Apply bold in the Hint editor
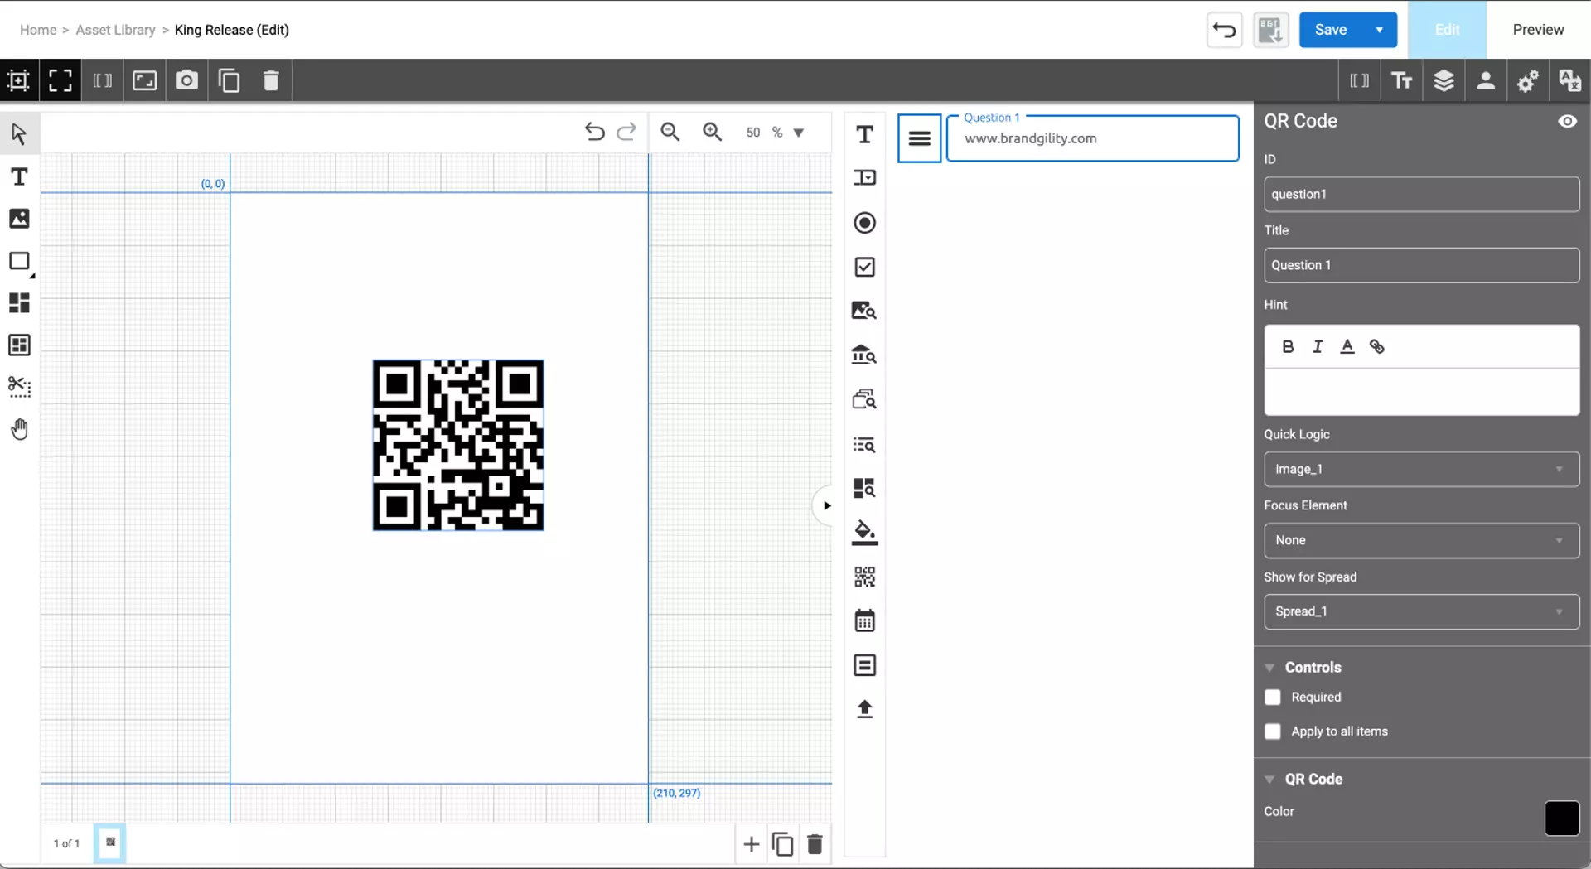 click(1288, 346)
